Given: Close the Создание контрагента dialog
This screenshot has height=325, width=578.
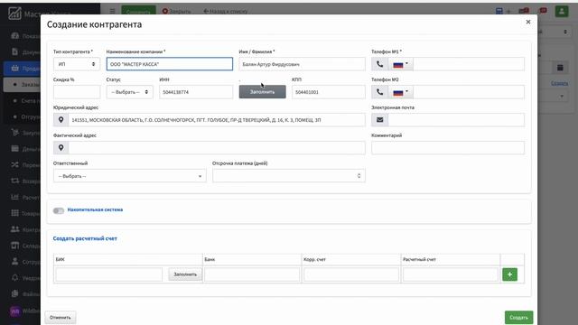Looking at the screenshot, I should pyautogui.click(x=527, y=22).
